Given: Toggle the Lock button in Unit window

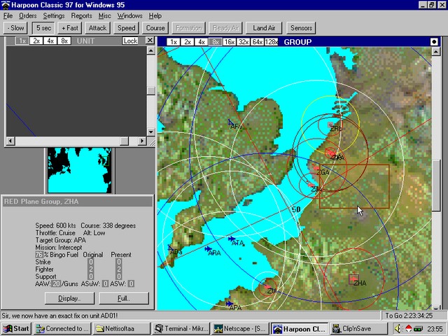Looking at the screenshot, I should click(130, 41).
